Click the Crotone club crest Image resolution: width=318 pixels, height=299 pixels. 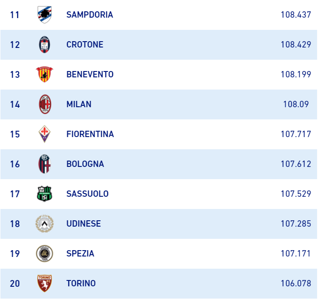pos(45,45)
